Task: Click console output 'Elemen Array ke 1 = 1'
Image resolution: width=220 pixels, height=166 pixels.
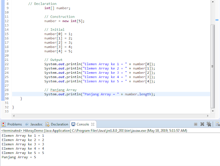Action: click(23, 136)
